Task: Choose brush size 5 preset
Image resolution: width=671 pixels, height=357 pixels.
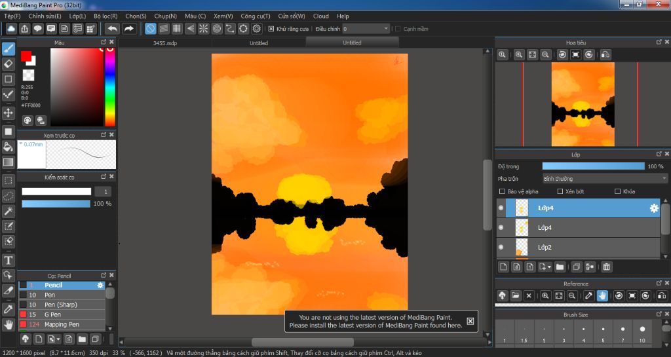Action: pyautogui.click(x=603, y=333)
